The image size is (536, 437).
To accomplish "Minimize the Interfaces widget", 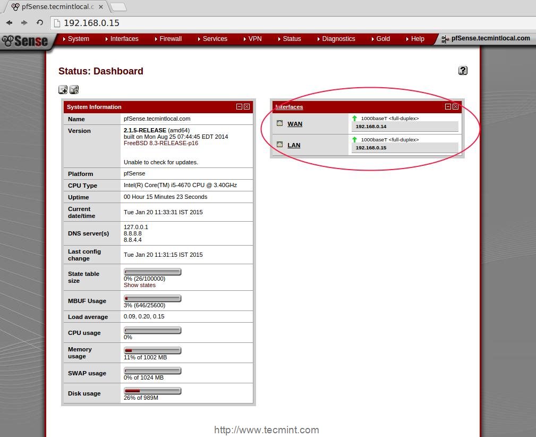I will click(x=448, y=107).
